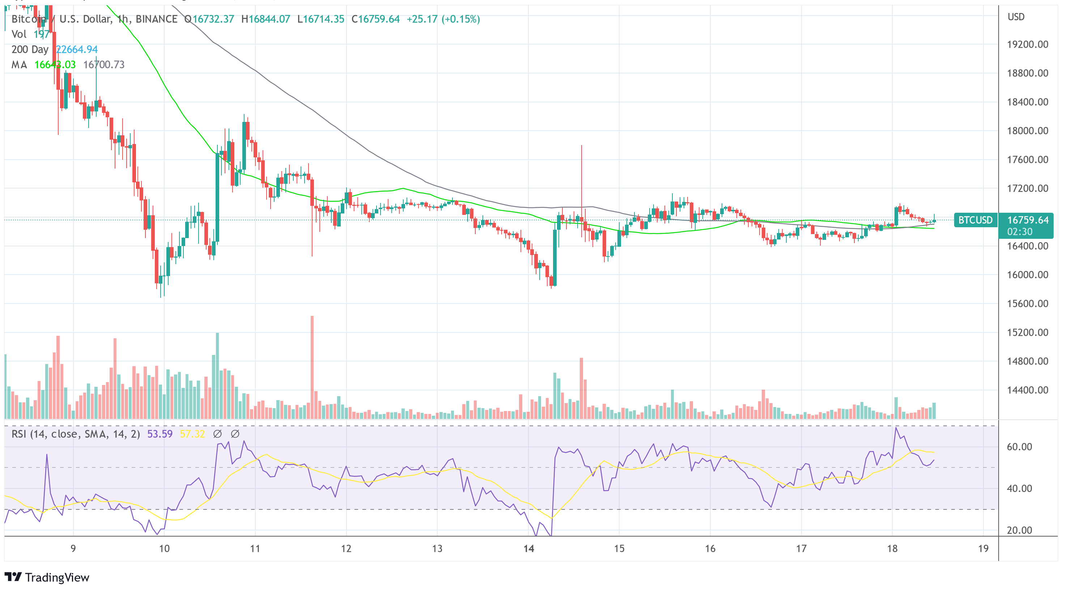Click the 16000.00 price axis label
Viewport: 1067px width, 593px height.
pos(1028,275)
